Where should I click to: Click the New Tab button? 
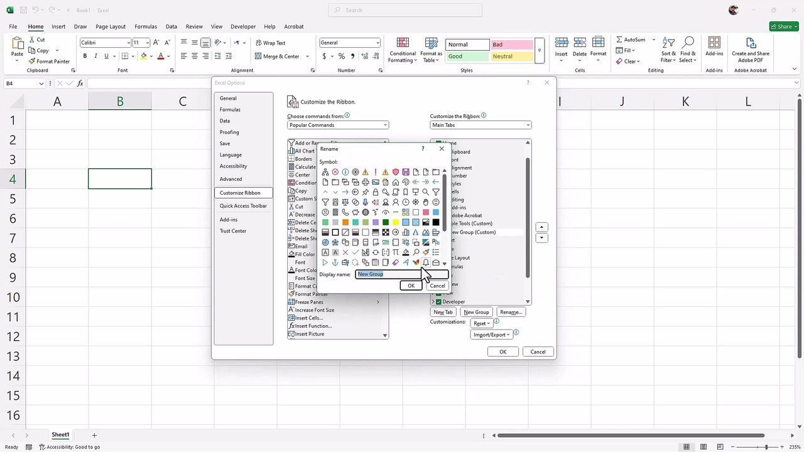tap(443, 312)
